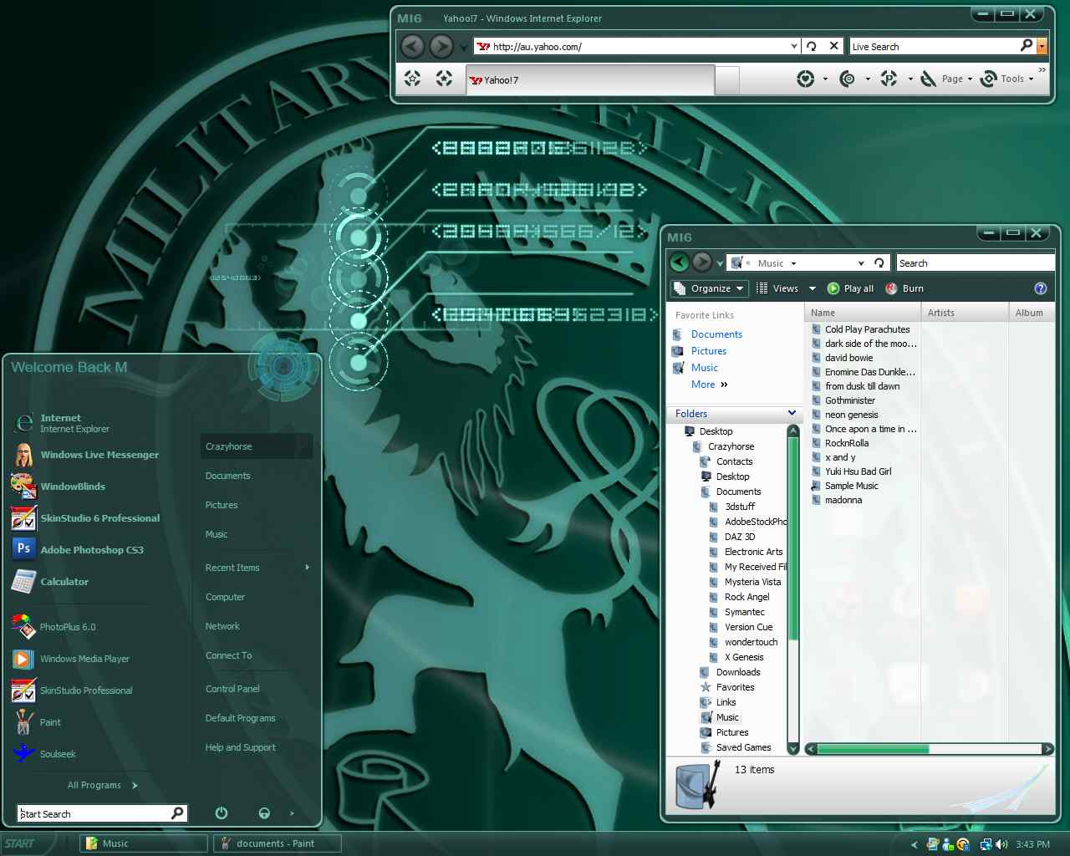
Task: Open Network from Start menu
Action: pyautogui.click(x=222, y=626)
